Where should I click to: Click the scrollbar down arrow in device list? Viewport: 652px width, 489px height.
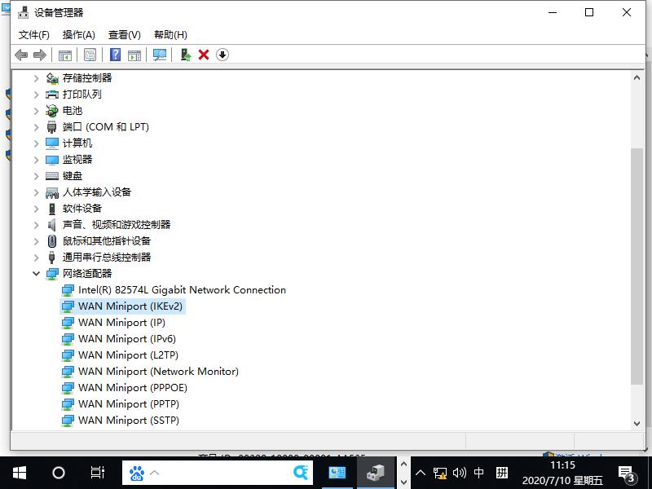click(x=638, y=423)
